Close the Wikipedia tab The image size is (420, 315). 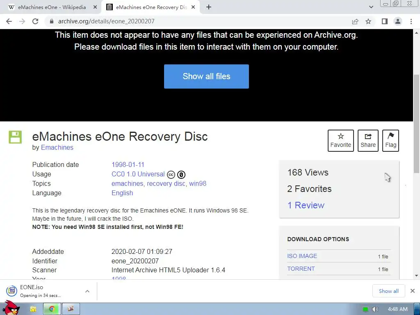tap(95, 7)
